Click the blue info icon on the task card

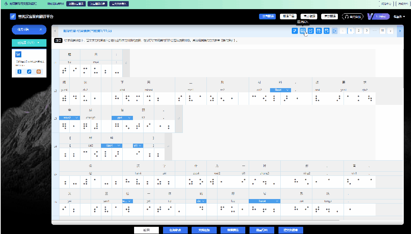pos(19,71)
